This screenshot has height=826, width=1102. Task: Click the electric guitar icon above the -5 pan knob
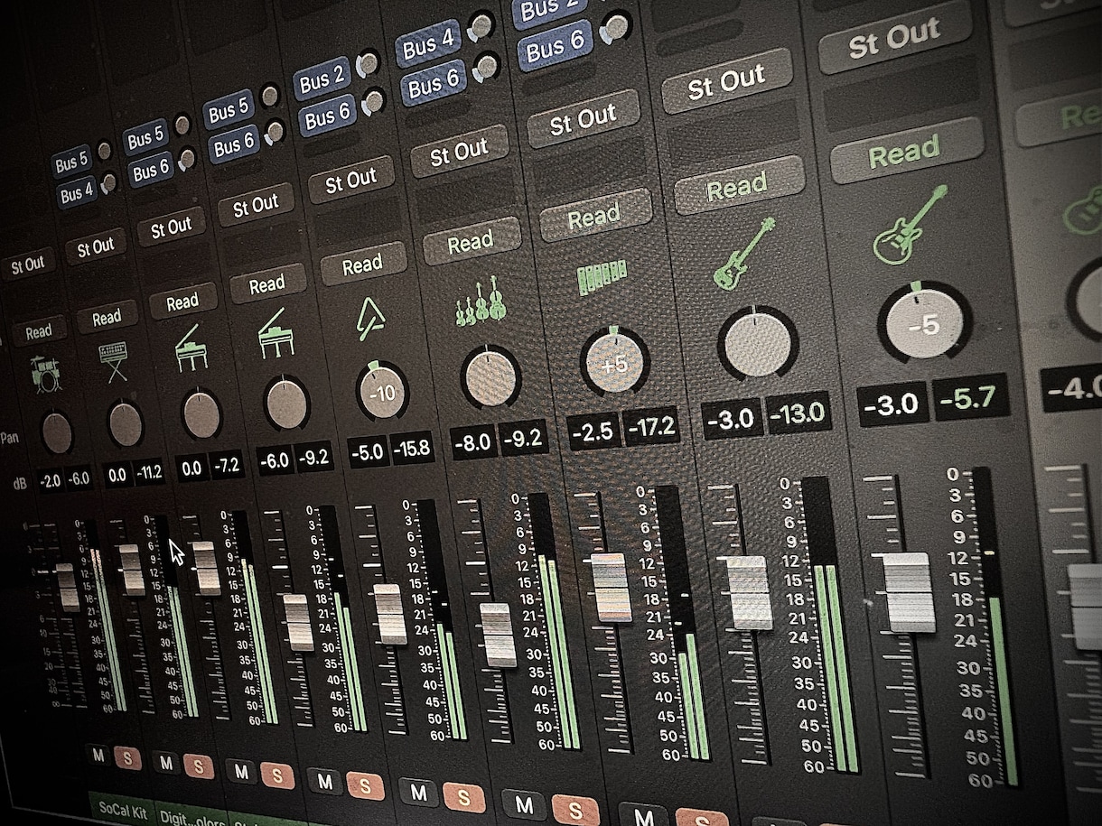click(911, 225)
